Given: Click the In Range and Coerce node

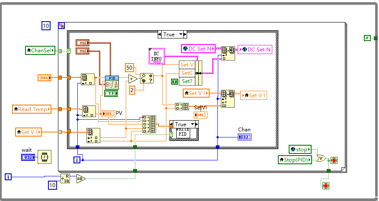Looking at the screenshot, I should (147, 78).
